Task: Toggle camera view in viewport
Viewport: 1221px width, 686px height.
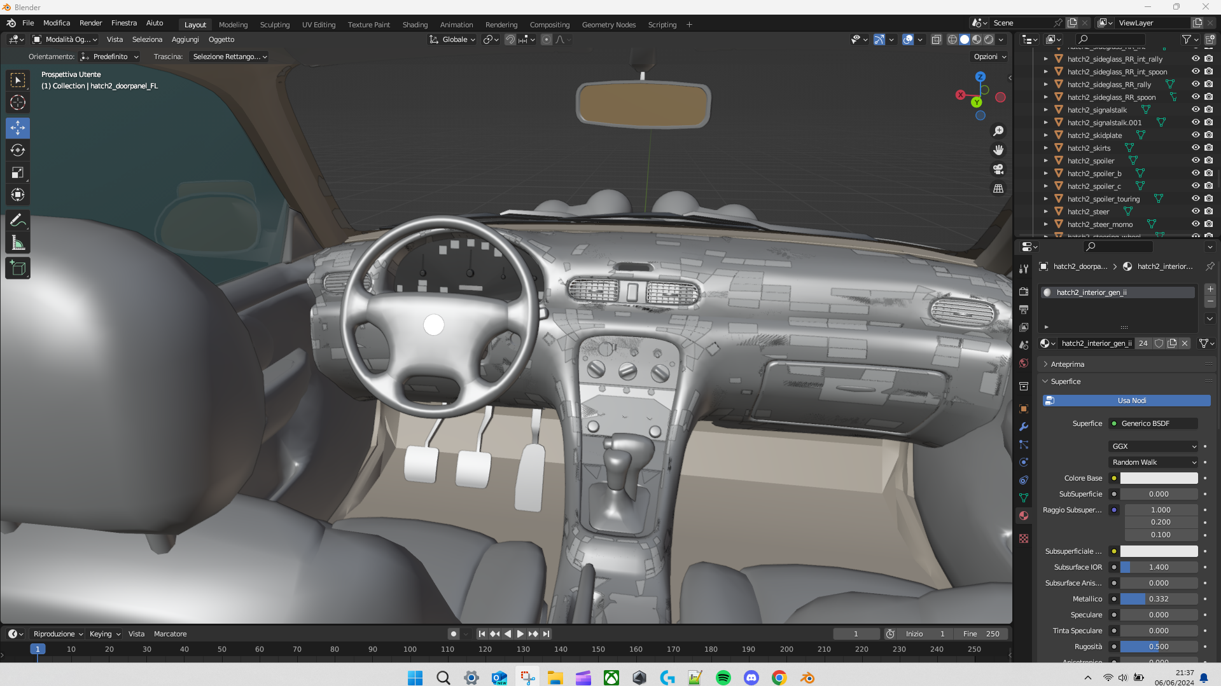Action: pos(998,169)
